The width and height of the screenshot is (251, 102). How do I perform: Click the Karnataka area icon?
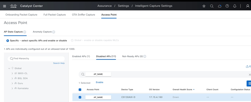tap(16, 88)
